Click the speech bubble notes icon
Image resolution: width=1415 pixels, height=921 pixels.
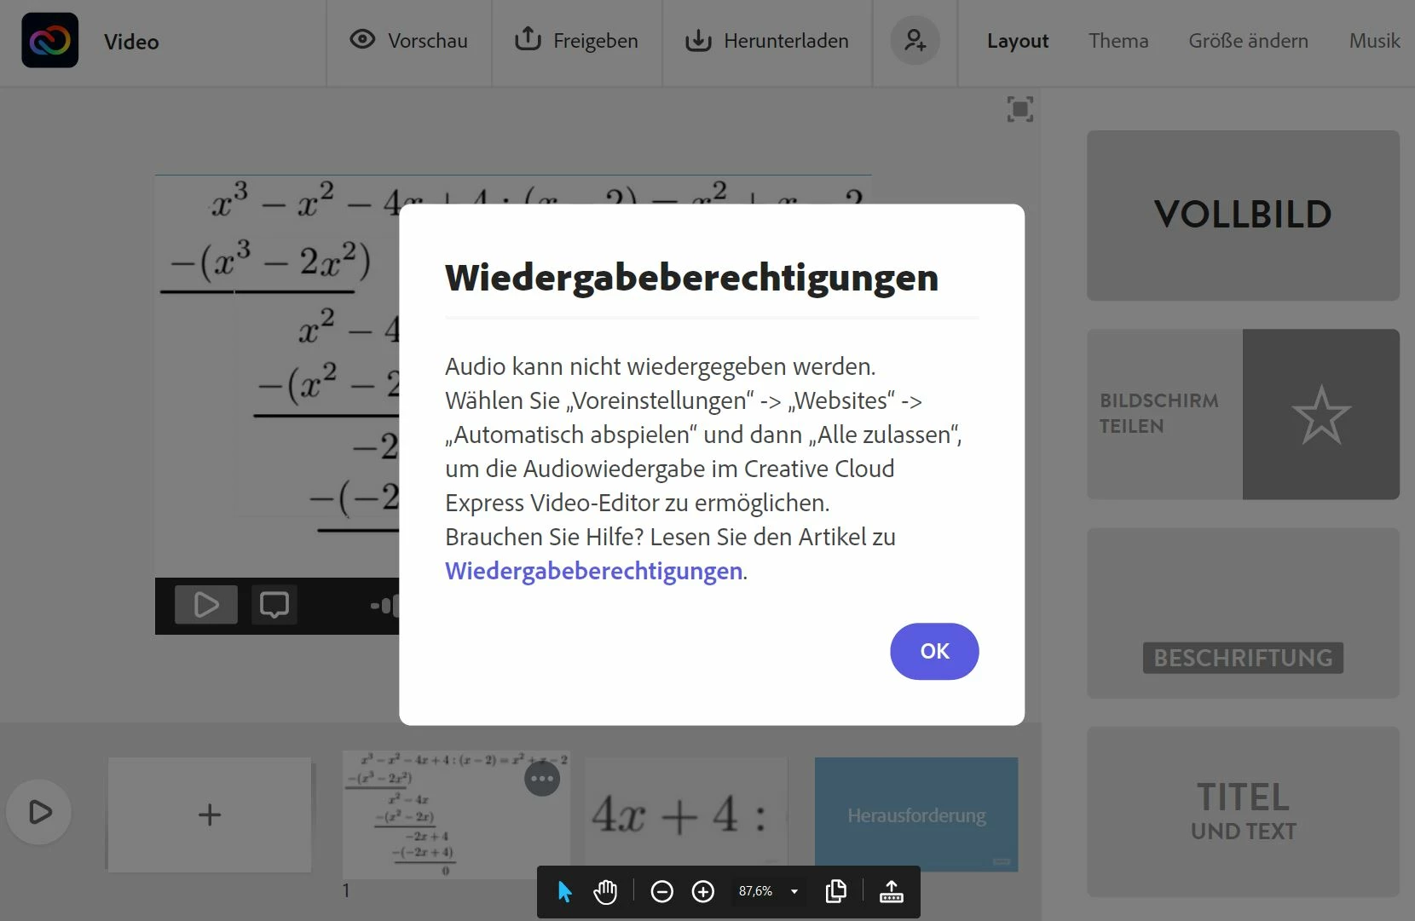tap(274, 605)
